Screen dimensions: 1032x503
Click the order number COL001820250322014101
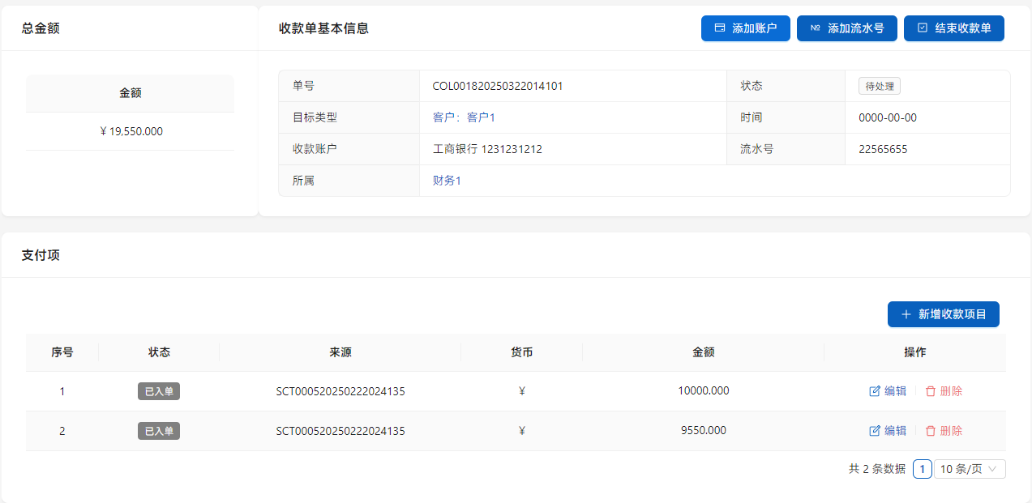point(497,86)
